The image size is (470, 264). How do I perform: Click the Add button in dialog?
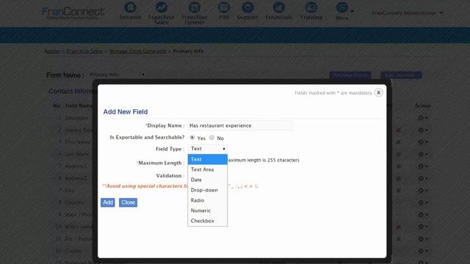pyautogui.click(x=108, y=202)
